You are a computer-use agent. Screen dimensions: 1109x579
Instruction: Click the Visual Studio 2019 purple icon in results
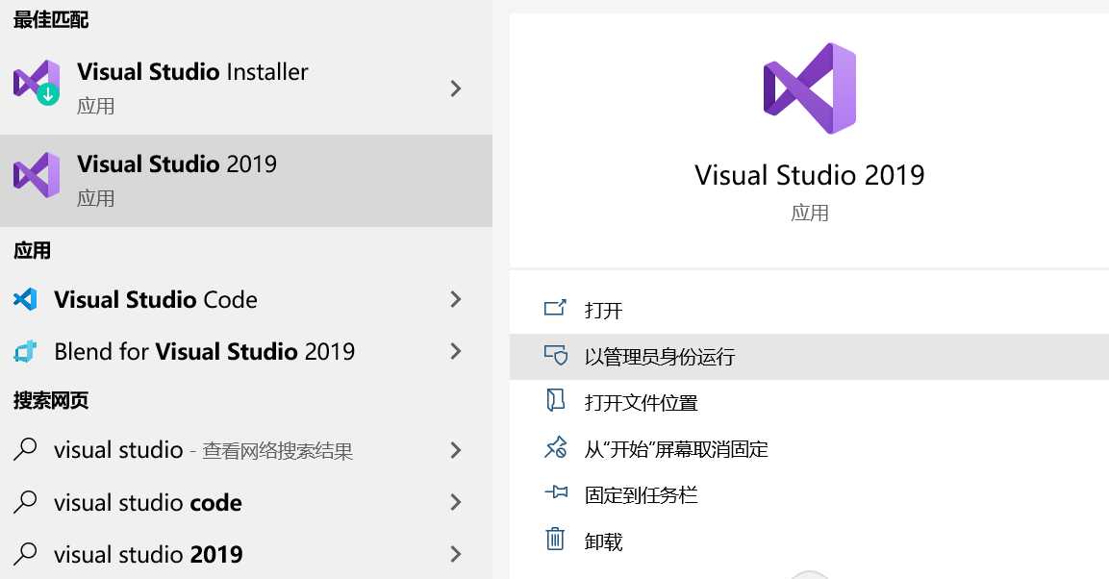[37, 175]
